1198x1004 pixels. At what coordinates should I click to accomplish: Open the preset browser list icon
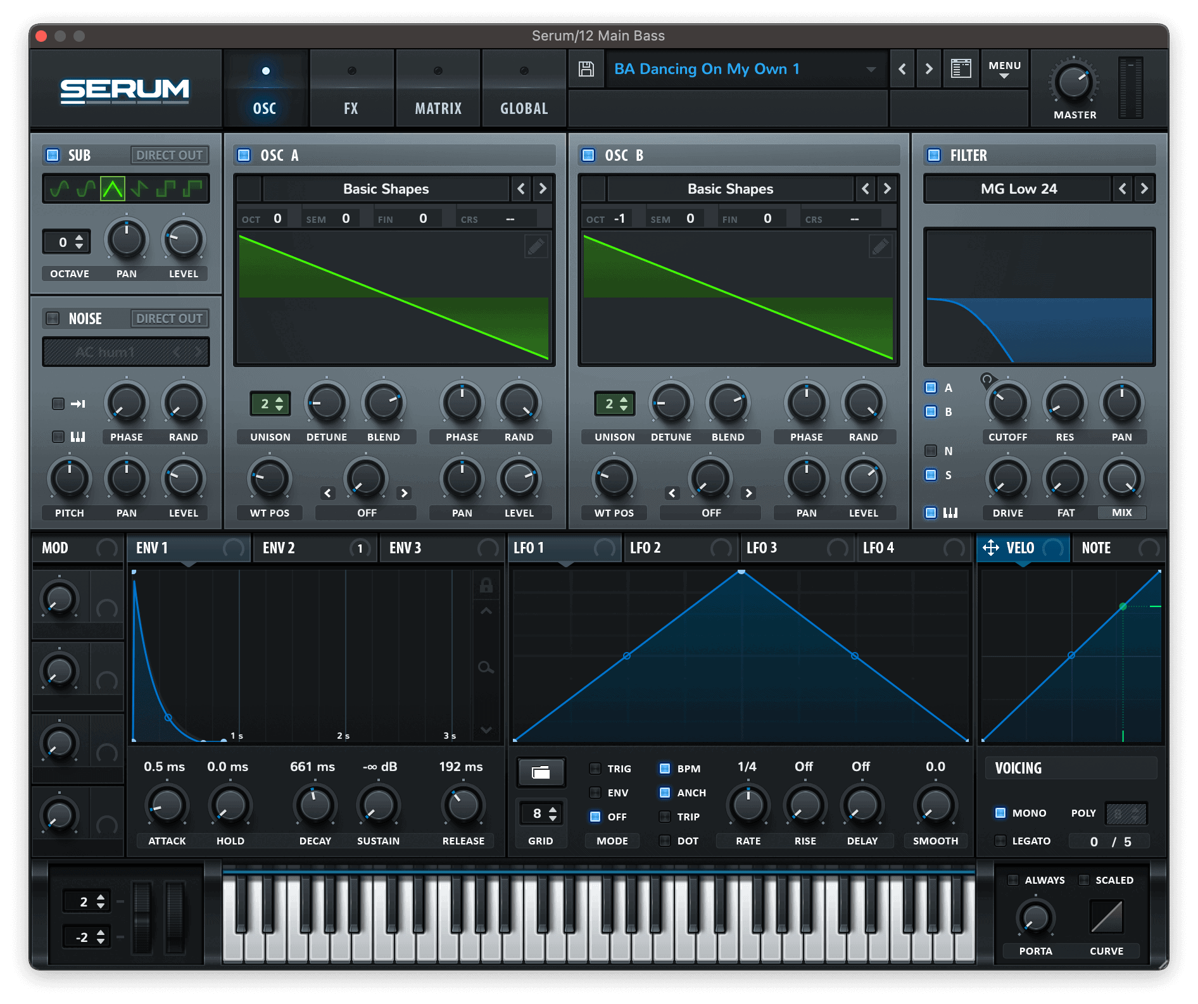pyautogui.click(x=961, y=69)
